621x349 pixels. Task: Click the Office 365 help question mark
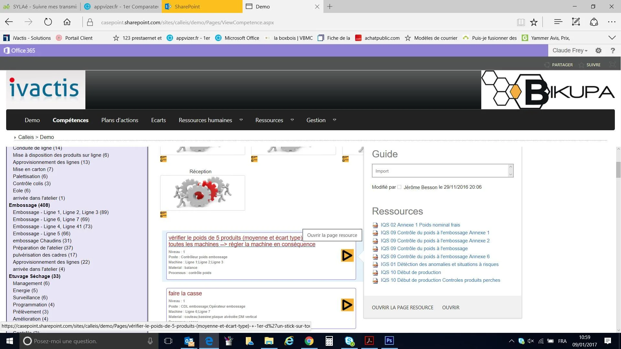[613, 51]
